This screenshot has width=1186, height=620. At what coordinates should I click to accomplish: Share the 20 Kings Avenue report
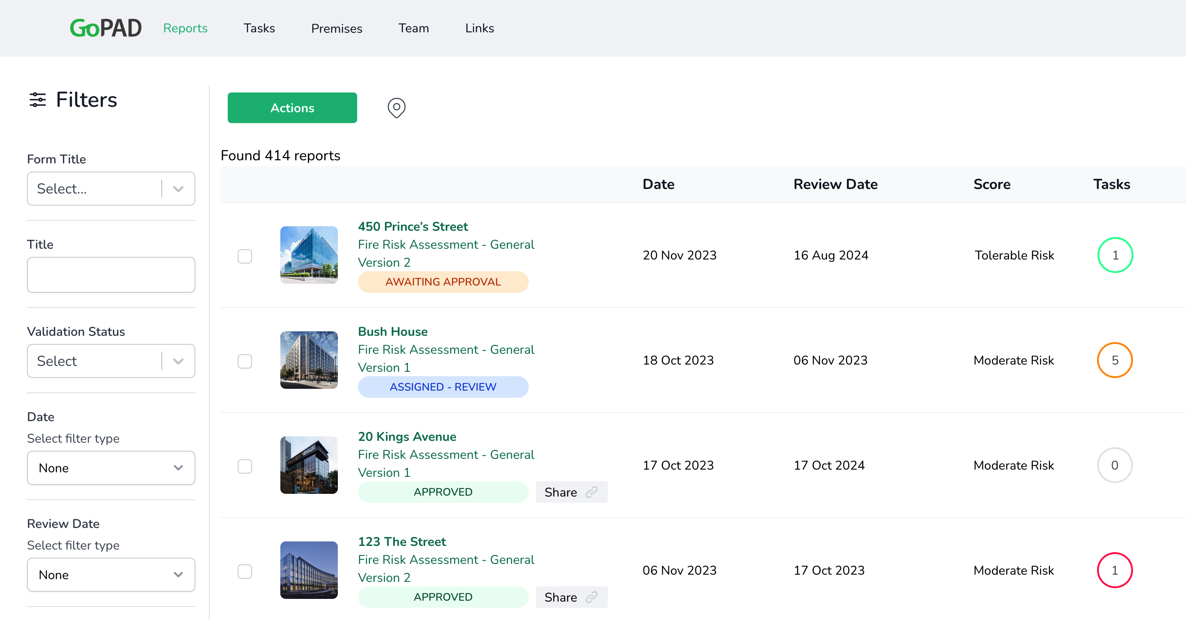[571, 492]
